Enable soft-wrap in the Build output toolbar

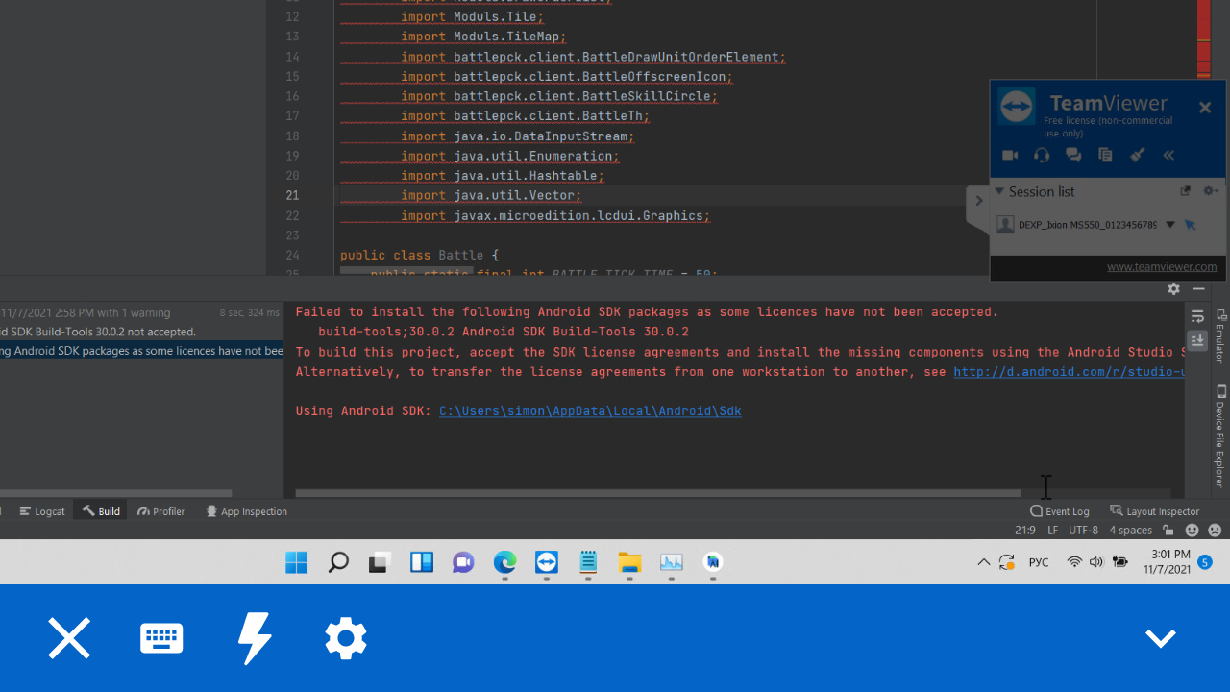pyautogui.click(x=1197, y=315)
